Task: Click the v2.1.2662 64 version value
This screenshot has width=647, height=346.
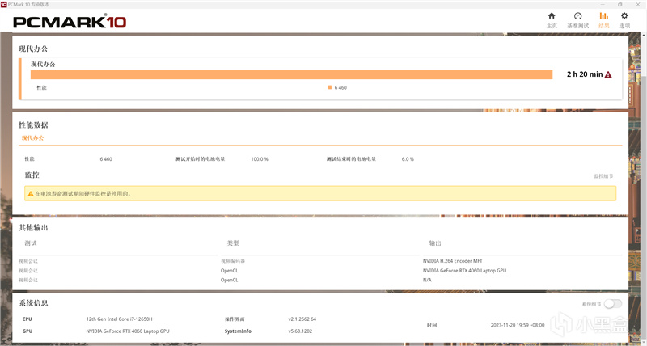Action: (x=302, y=319)
